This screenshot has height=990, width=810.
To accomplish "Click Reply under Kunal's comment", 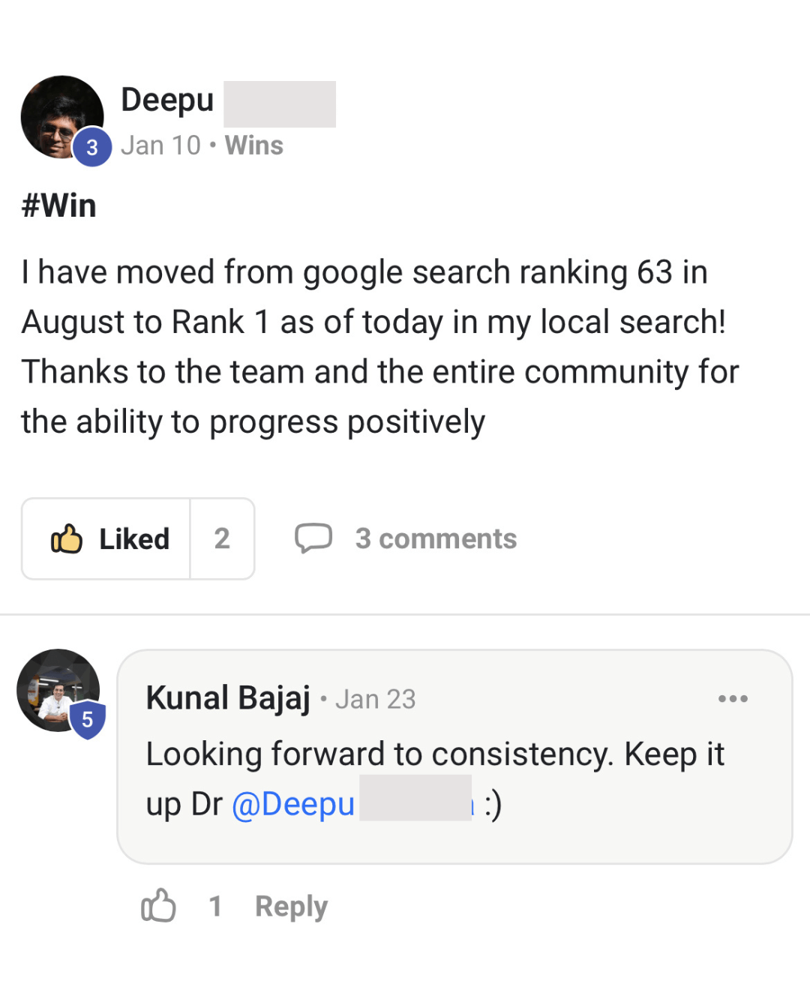I will click(291, 906).
